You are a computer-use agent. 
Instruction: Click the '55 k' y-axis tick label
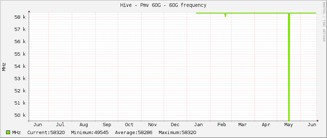coord(20,54)
